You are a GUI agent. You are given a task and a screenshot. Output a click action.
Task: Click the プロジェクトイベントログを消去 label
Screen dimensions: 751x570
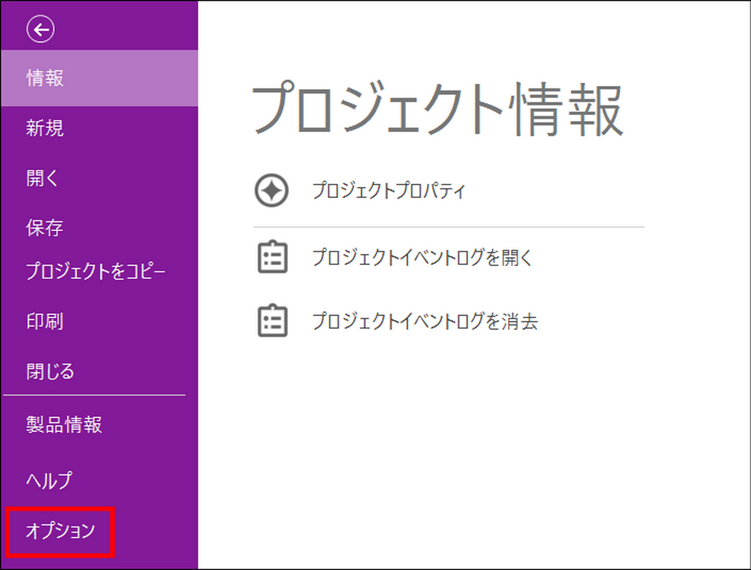(x=425, y=321)
